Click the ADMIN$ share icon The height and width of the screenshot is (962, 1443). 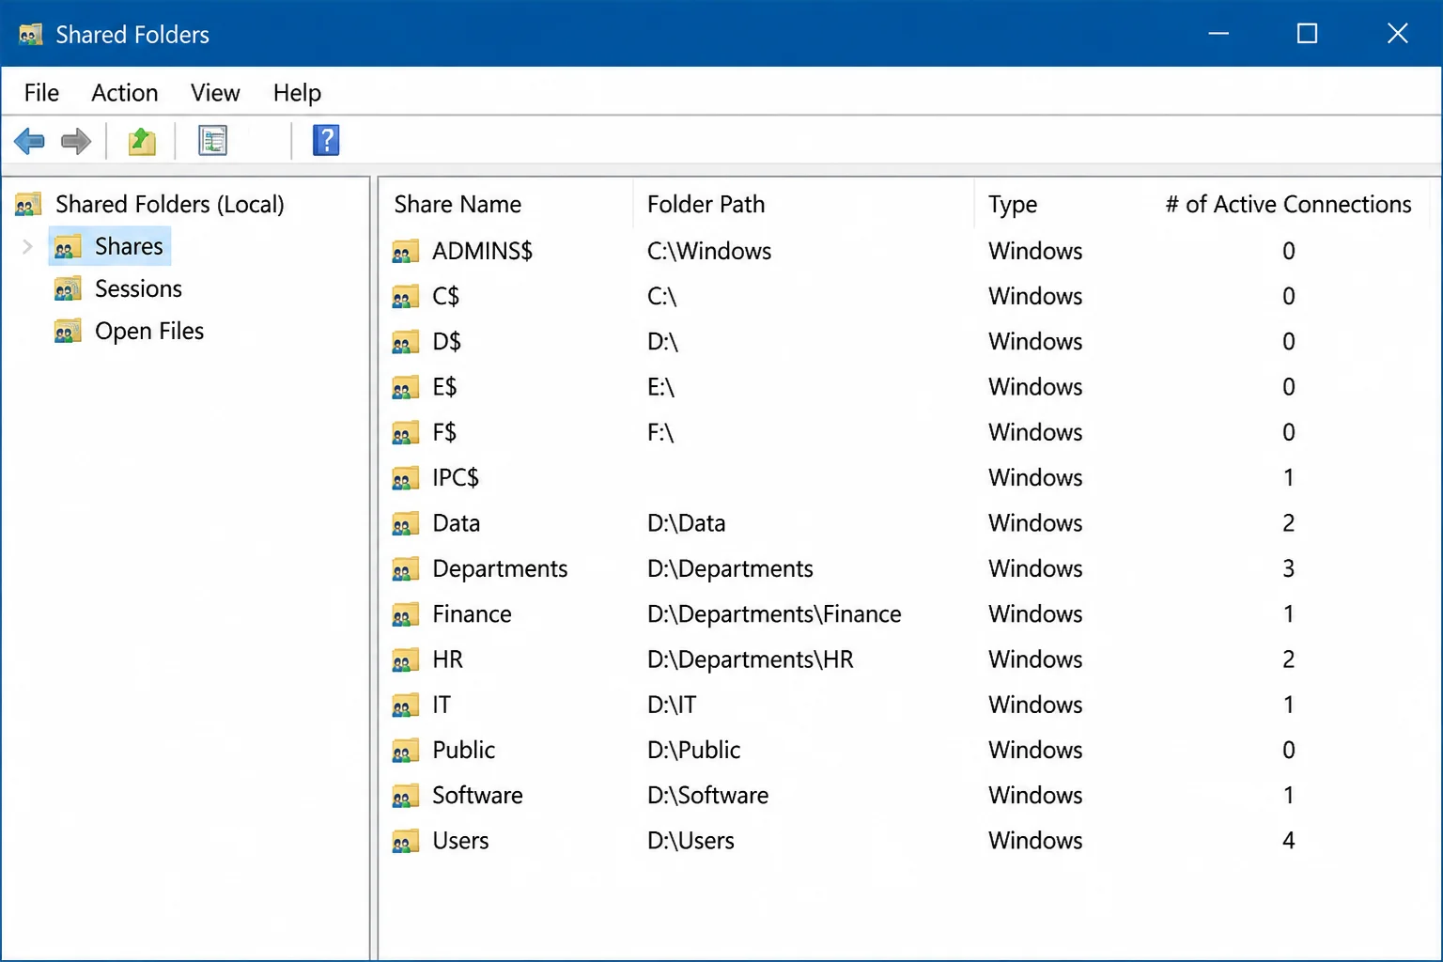click(405, 252)
